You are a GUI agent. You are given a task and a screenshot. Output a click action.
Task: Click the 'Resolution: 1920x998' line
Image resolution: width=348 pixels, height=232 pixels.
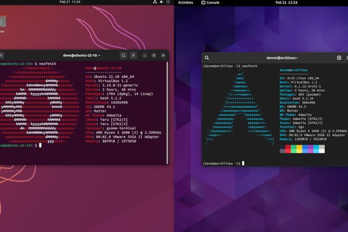click(107, 103)
